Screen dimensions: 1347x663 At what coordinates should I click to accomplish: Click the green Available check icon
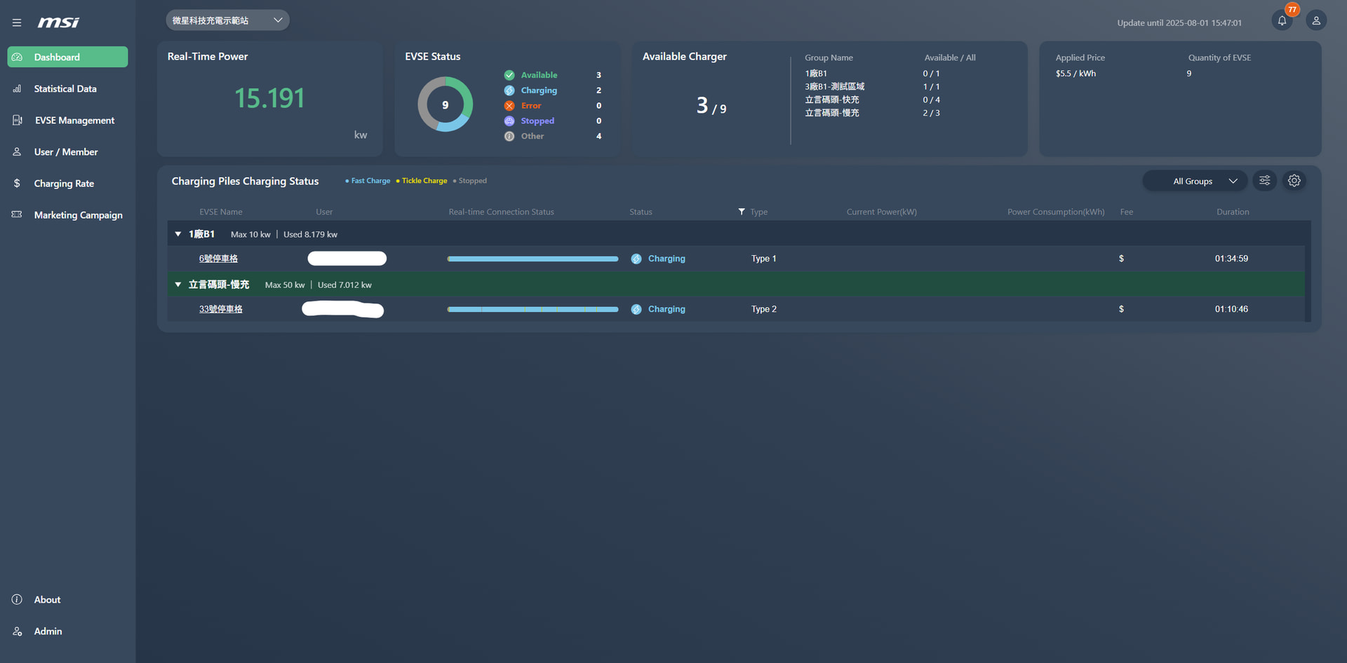click(509, 75)
